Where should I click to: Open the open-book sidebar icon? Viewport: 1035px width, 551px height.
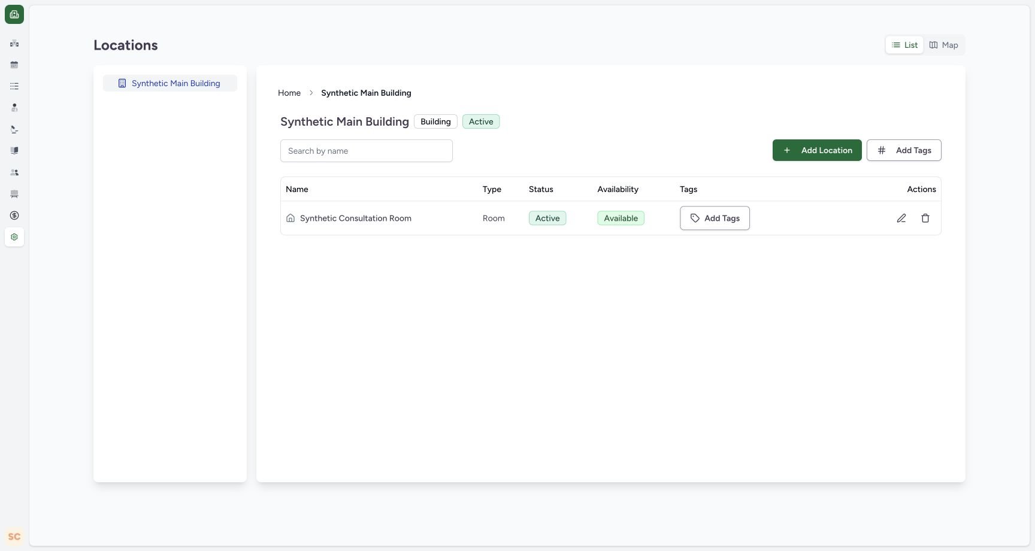pos(14,151)
